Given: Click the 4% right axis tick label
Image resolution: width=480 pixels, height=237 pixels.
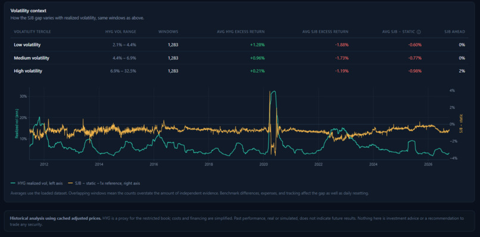Looking at the screenshot, I should 453,91.
